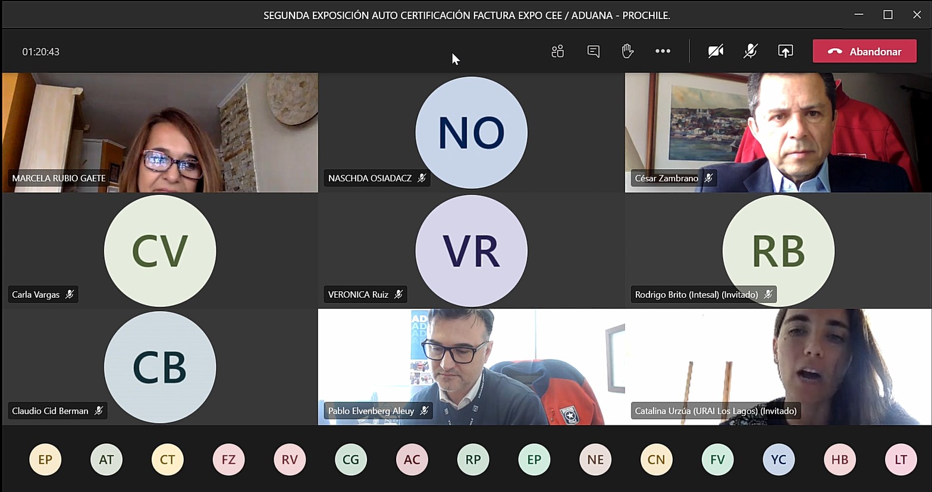Viewport: 932px width, 492px height.
Task: Select Pablo Elvenberg Aleuy's video tile
Action: click(471, 367)
